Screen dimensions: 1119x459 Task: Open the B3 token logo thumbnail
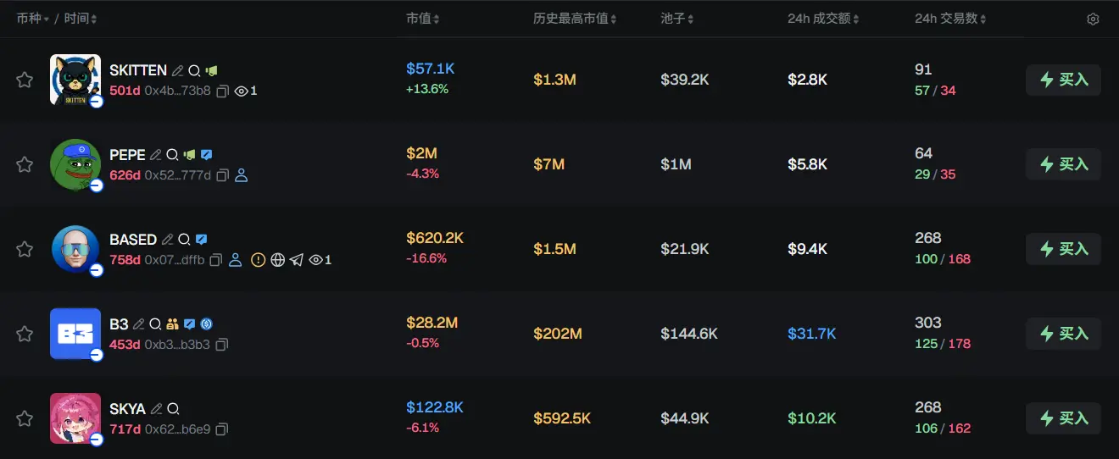[x=75, y=333]
